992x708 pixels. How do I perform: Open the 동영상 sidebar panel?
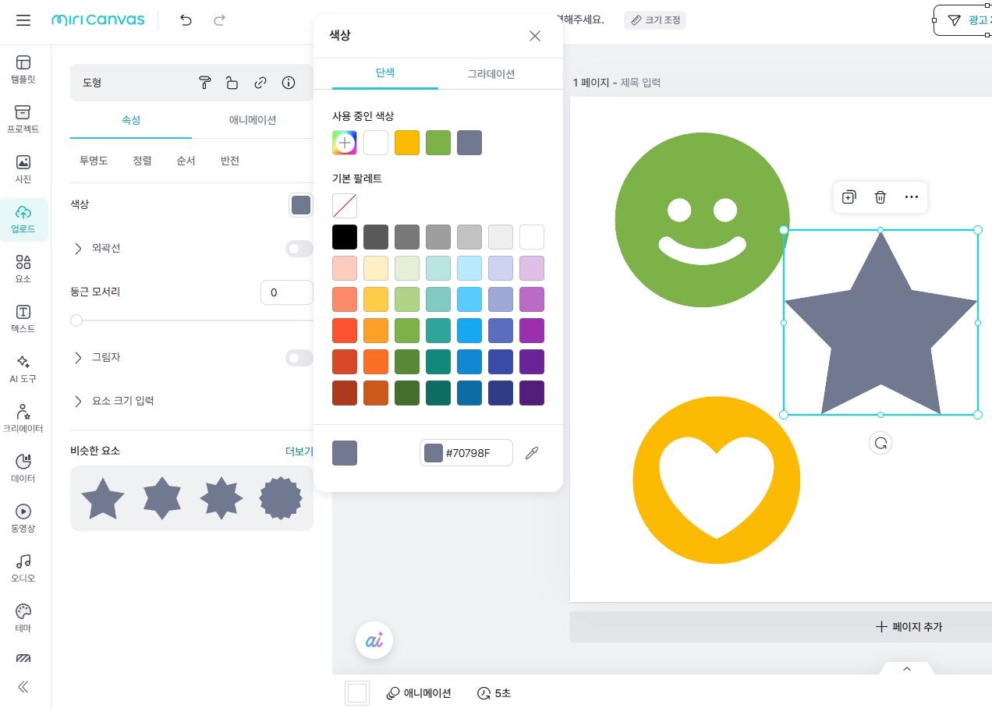23,519
